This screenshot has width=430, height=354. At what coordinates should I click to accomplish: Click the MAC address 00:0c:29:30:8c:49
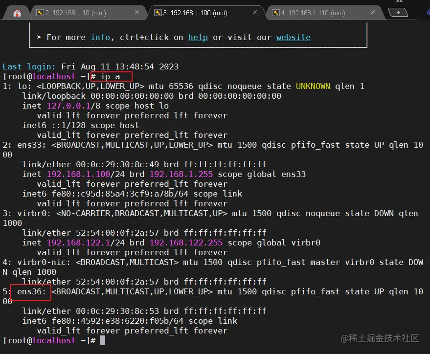point(117,164)
